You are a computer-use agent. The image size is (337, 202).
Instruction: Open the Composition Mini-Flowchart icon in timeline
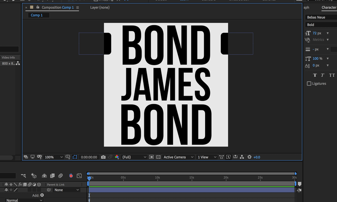[24, 176]
